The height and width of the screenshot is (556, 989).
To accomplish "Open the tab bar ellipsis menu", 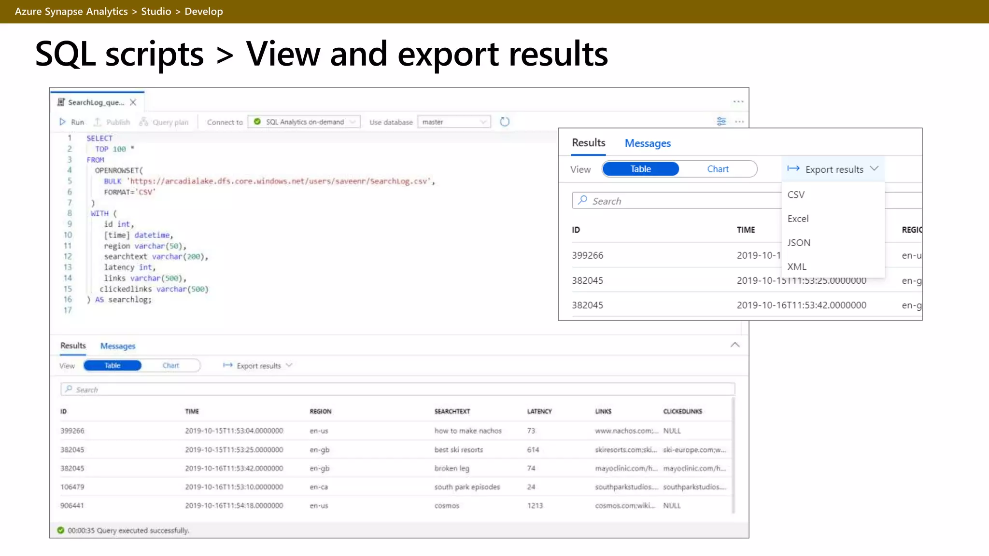I will [738, 101].
